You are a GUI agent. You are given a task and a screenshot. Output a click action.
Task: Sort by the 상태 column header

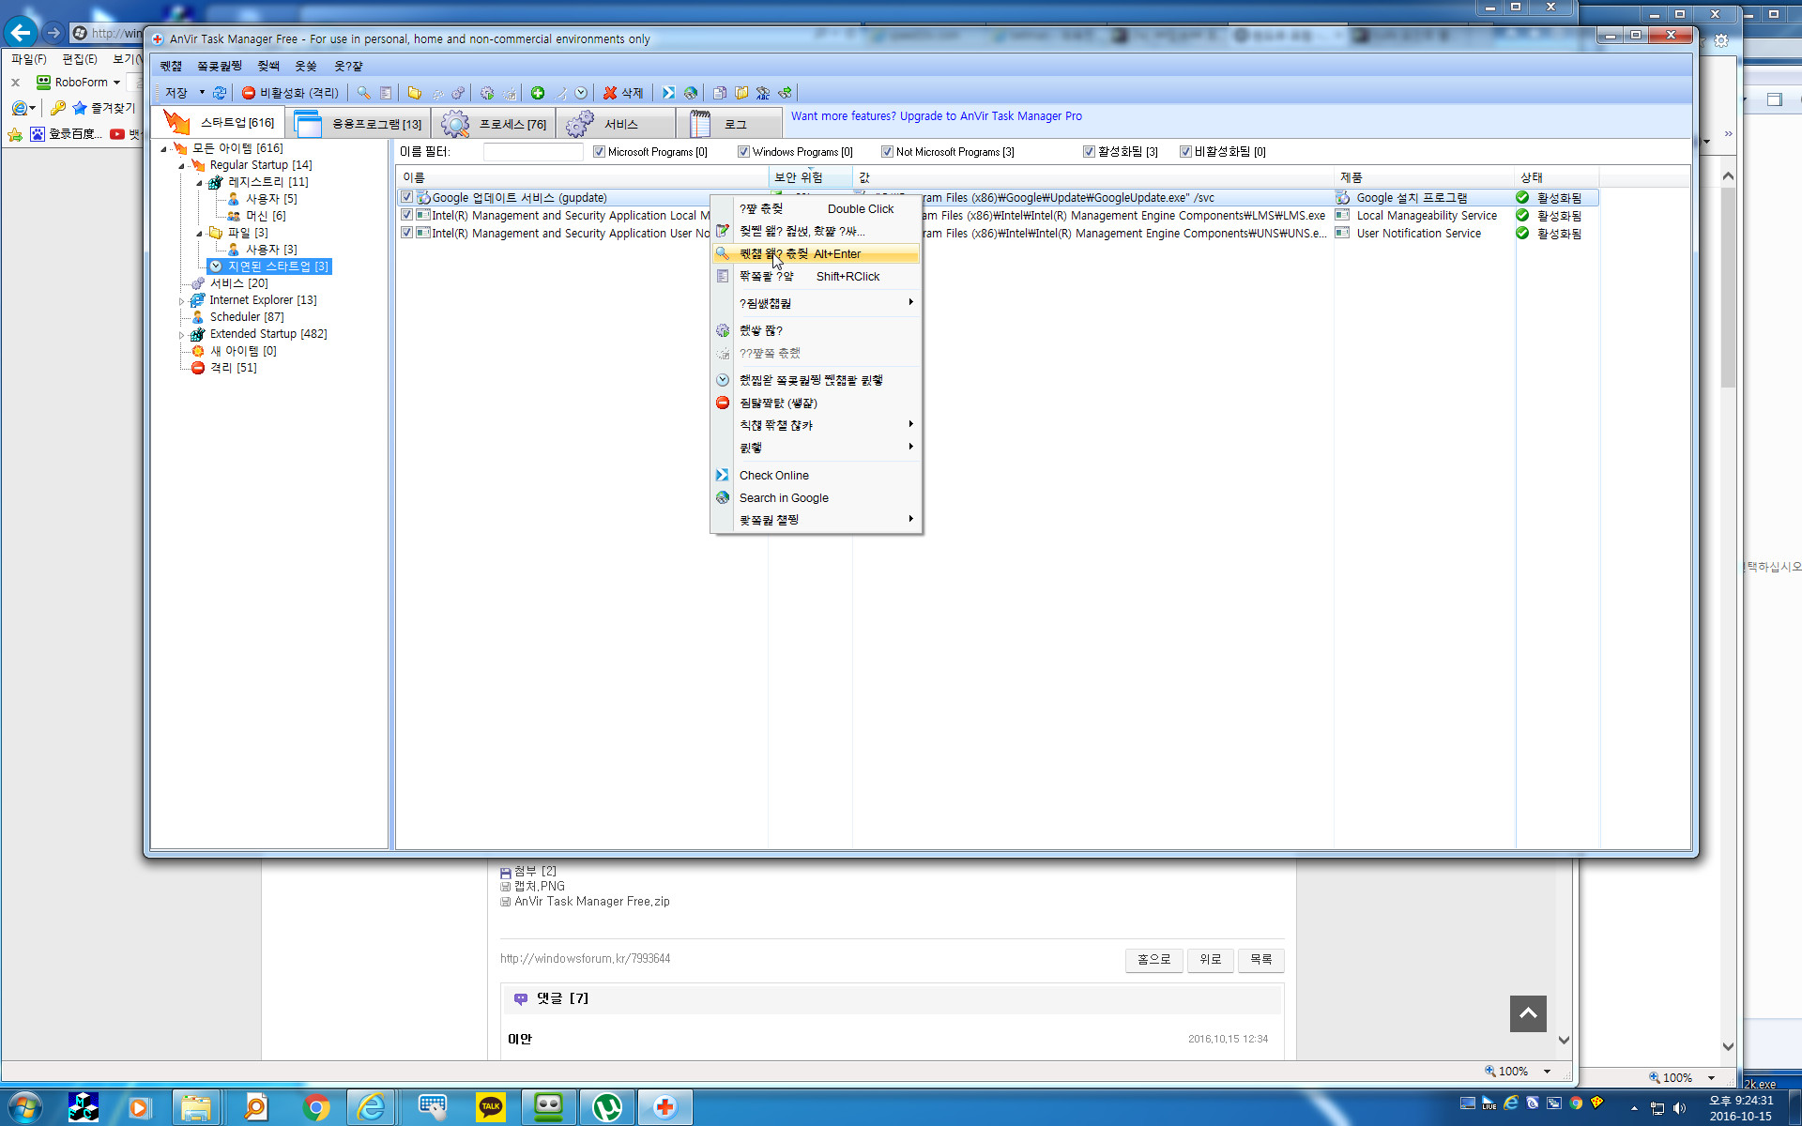coord(1557,177)
